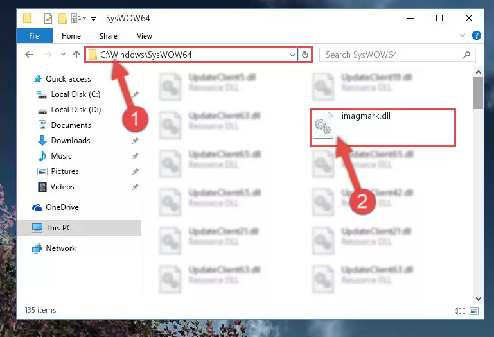The image size is (494, 337).
Task: Click the folder icon in the title bar
Action: (x=27, y=18)
